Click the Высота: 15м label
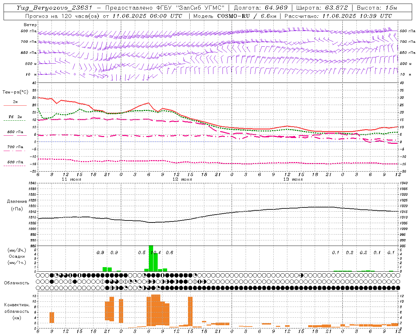Viewport: 417px width, 334px height. coord(377,8)
